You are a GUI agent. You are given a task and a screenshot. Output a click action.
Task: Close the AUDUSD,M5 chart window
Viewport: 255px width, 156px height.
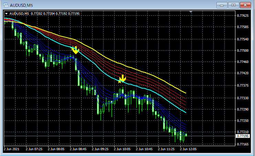click(245, 5)
